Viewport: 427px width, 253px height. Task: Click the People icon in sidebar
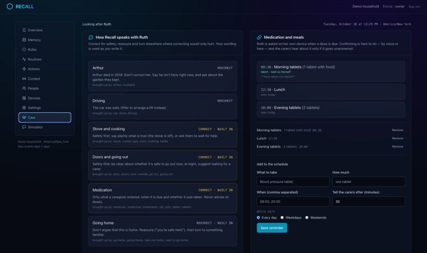pyautogui.click(x=24, y=88)
